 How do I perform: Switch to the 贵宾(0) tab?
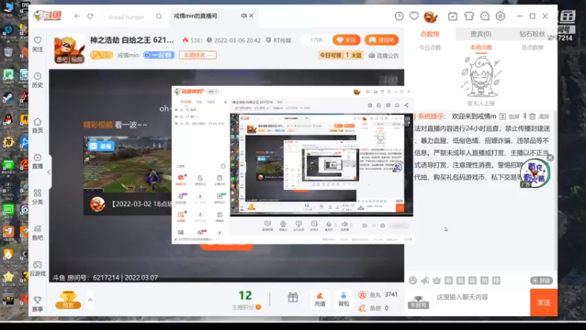tap(481, 34)
